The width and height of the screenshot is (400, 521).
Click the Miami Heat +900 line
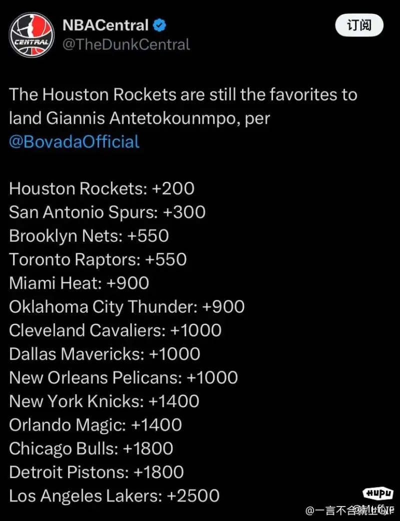[x=79, y=283]
